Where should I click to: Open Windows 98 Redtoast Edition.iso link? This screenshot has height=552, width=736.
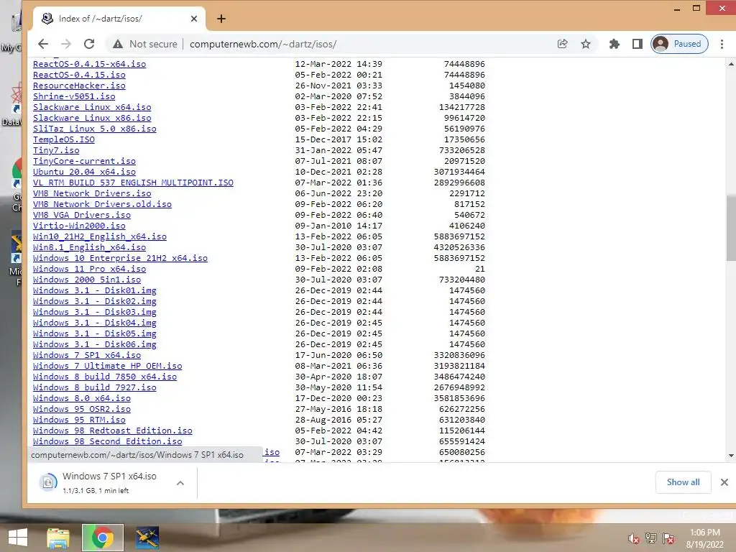click(x=113, y=431)
